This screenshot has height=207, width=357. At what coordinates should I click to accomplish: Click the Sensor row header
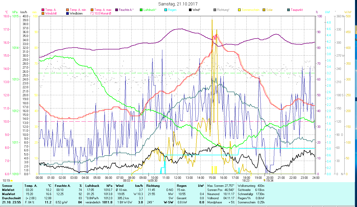pyautogui.click(x=7, y=186)
